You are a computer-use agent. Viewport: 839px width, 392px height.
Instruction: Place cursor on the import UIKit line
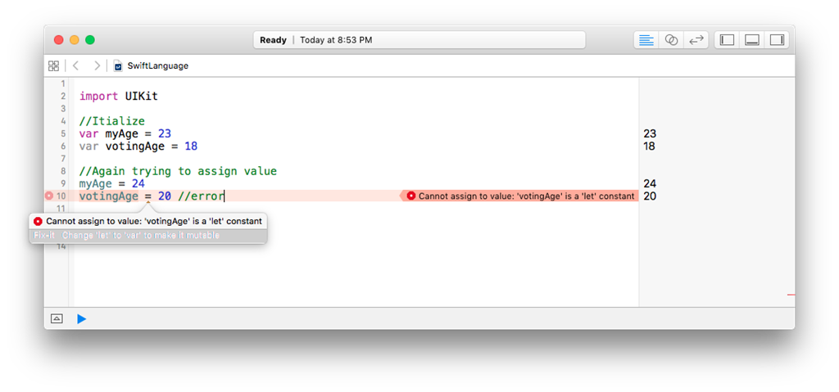click(x=119, y=97)
